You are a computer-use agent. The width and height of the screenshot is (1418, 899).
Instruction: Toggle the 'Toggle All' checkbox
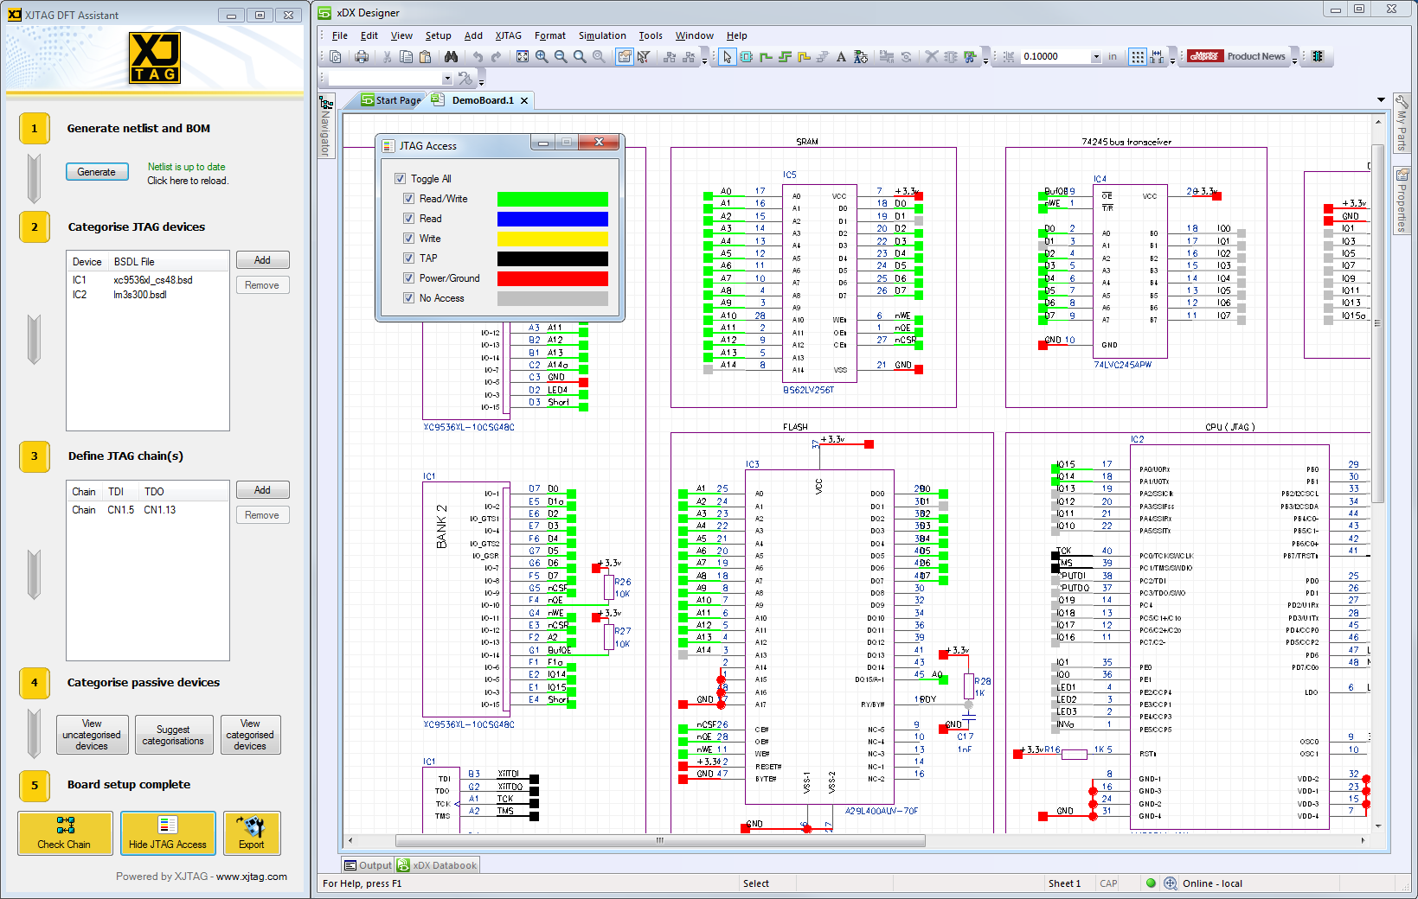click(400, 179)
